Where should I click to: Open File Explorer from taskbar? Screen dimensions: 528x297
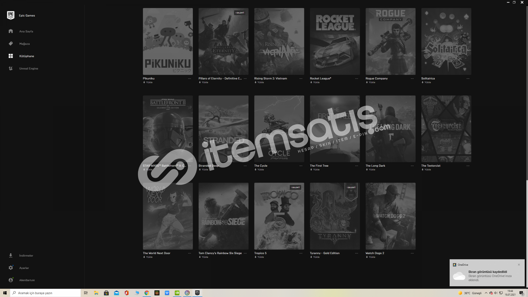click(96, 293)
